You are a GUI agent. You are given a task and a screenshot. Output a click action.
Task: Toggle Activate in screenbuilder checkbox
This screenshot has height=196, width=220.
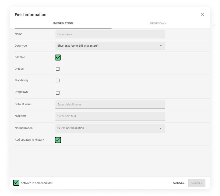pos(16,183)
